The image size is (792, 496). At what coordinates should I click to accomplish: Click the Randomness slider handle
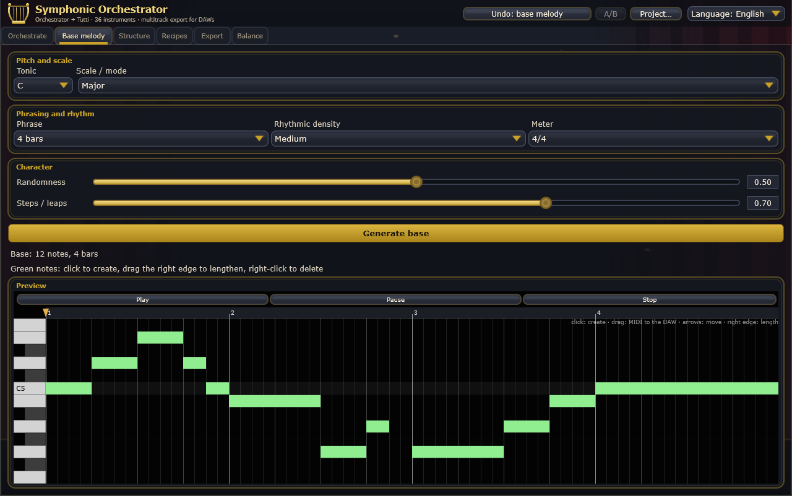[416, 182]
